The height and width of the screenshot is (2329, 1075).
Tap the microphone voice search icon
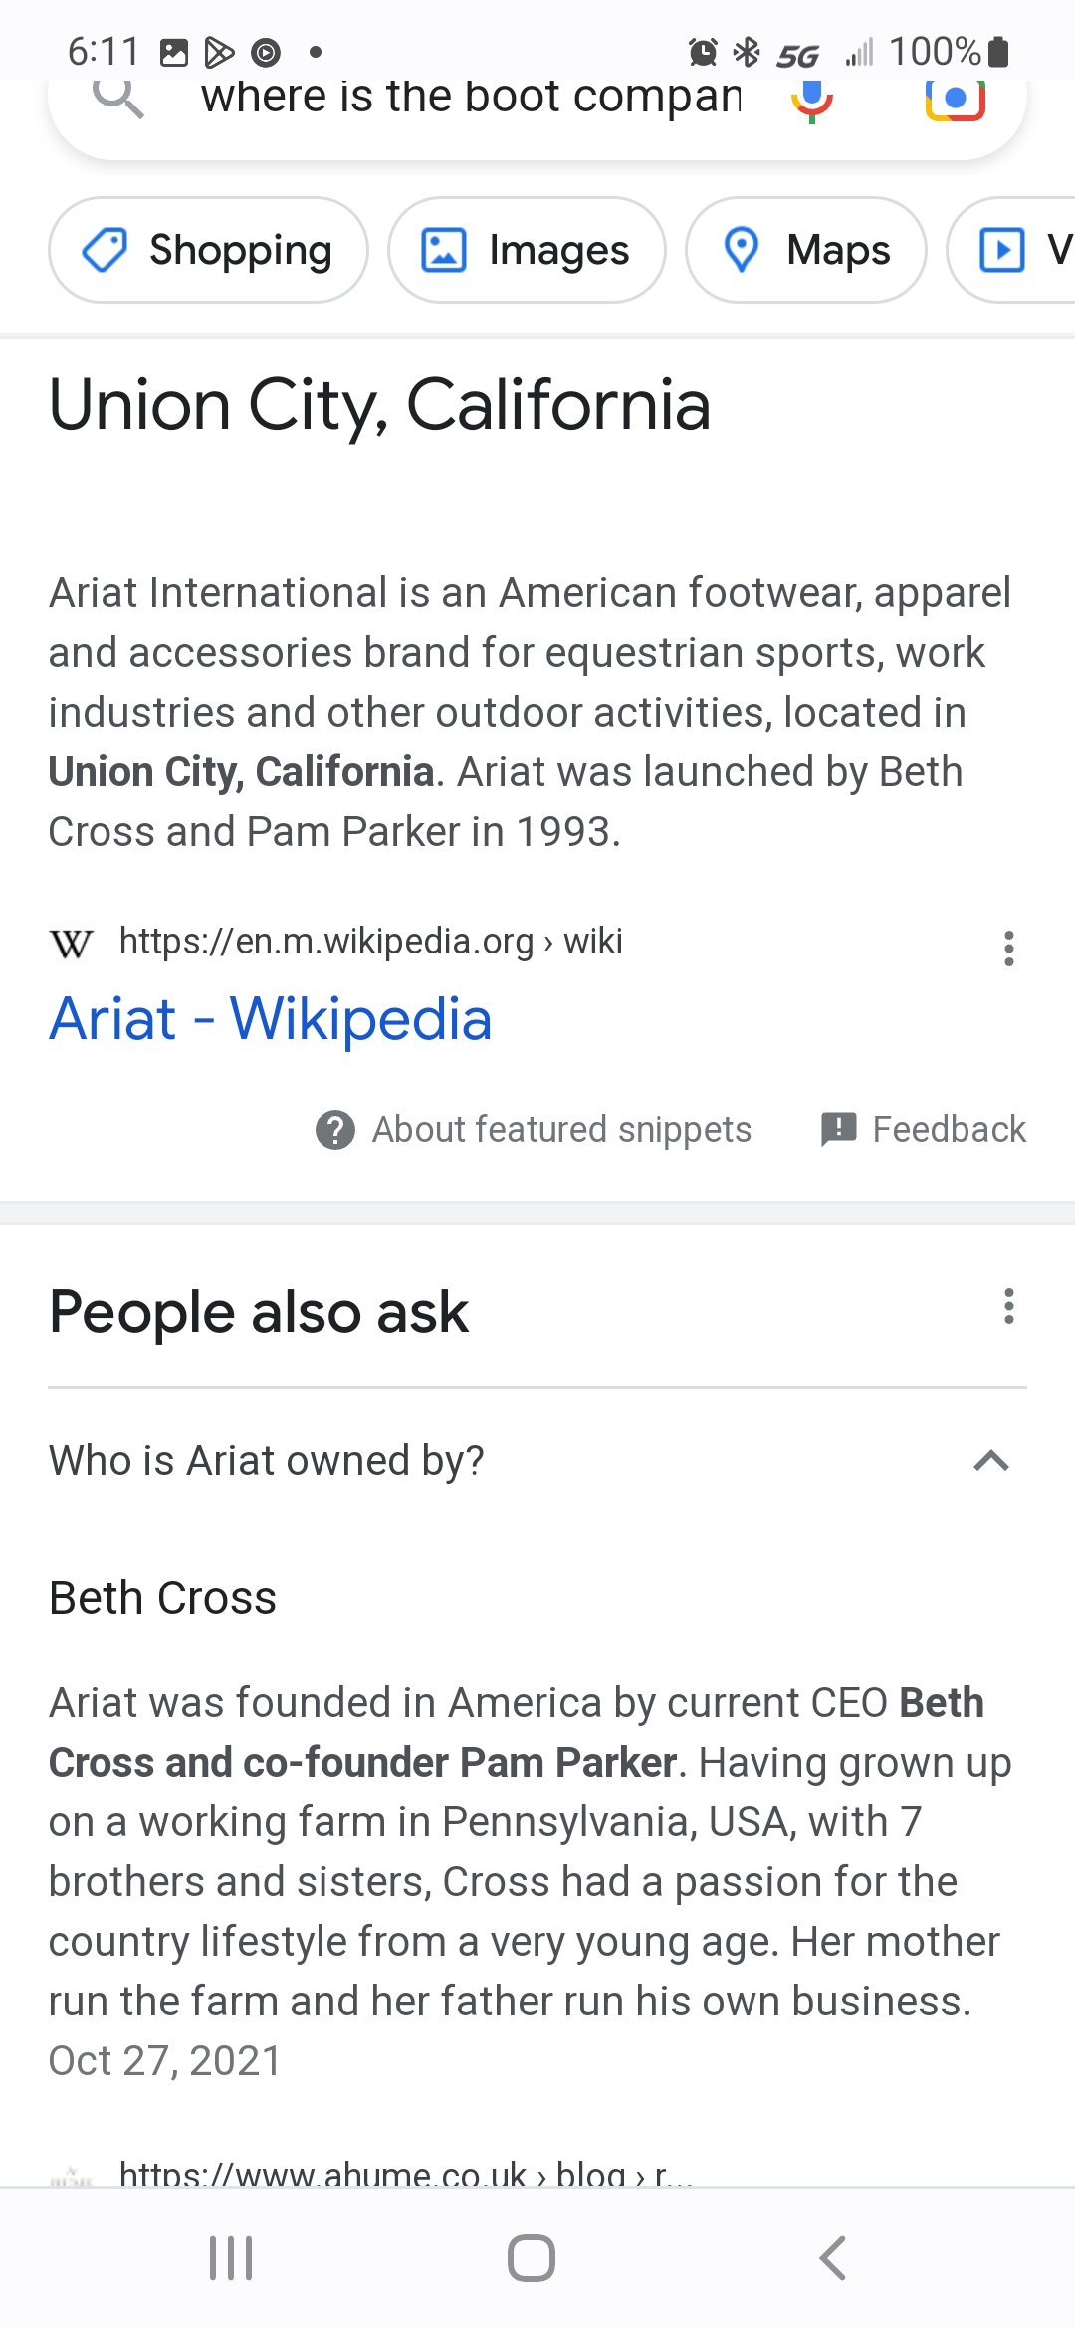click(812, 100)
